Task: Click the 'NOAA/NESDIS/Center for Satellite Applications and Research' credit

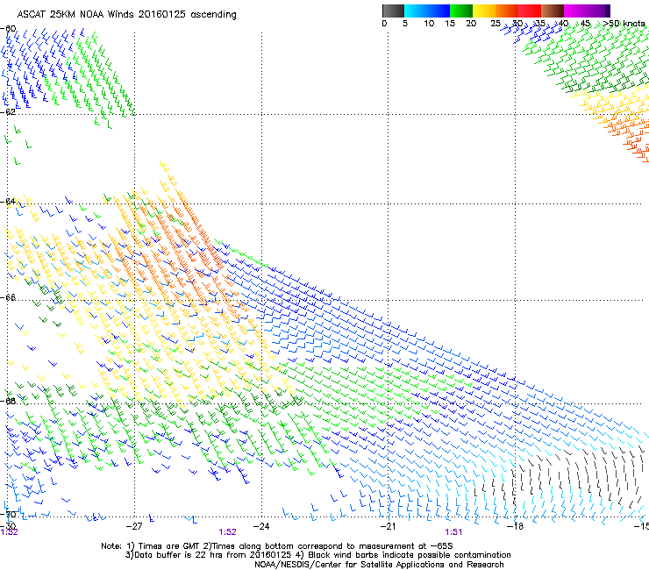Action: (x=379, y=565)
